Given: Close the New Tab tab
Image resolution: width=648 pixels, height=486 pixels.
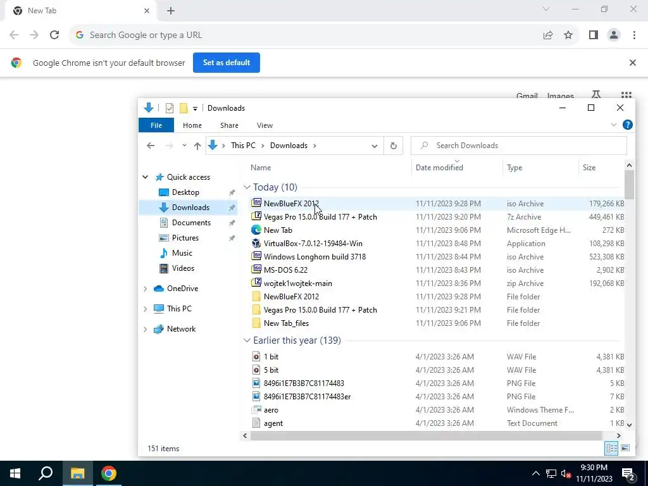Looking at the screenshot, I should coord(147,11).
